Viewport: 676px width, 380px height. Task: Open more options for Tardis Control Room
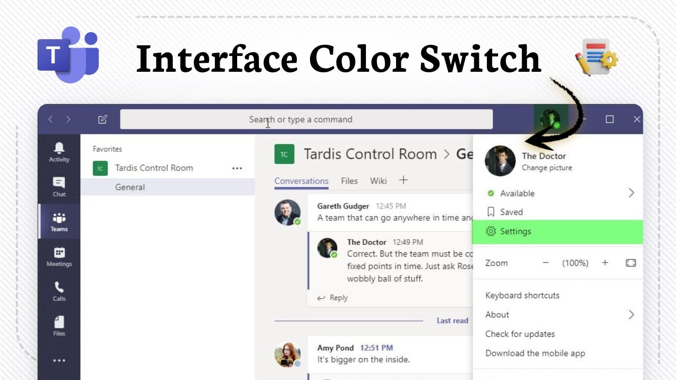coord(237,168)
